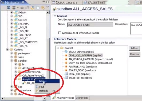
Task: Click the SALESTEST calculation view icon
Action: pyautogui.click(x=66, y=78)
